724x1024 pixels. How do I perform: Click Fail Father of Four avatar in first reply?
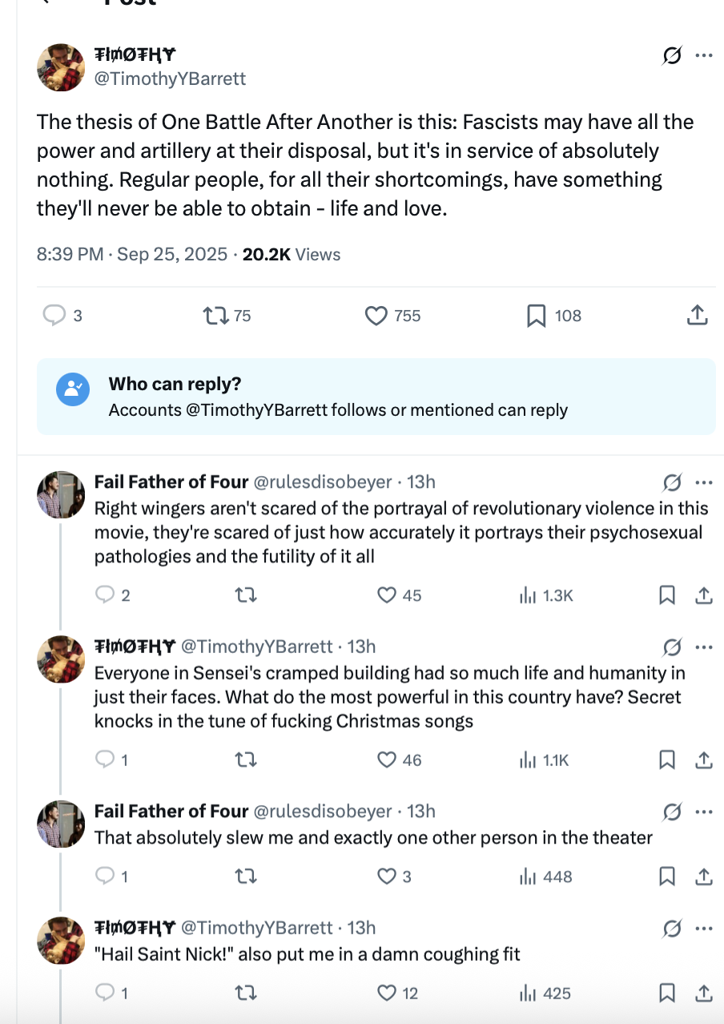tap(61, 495)
